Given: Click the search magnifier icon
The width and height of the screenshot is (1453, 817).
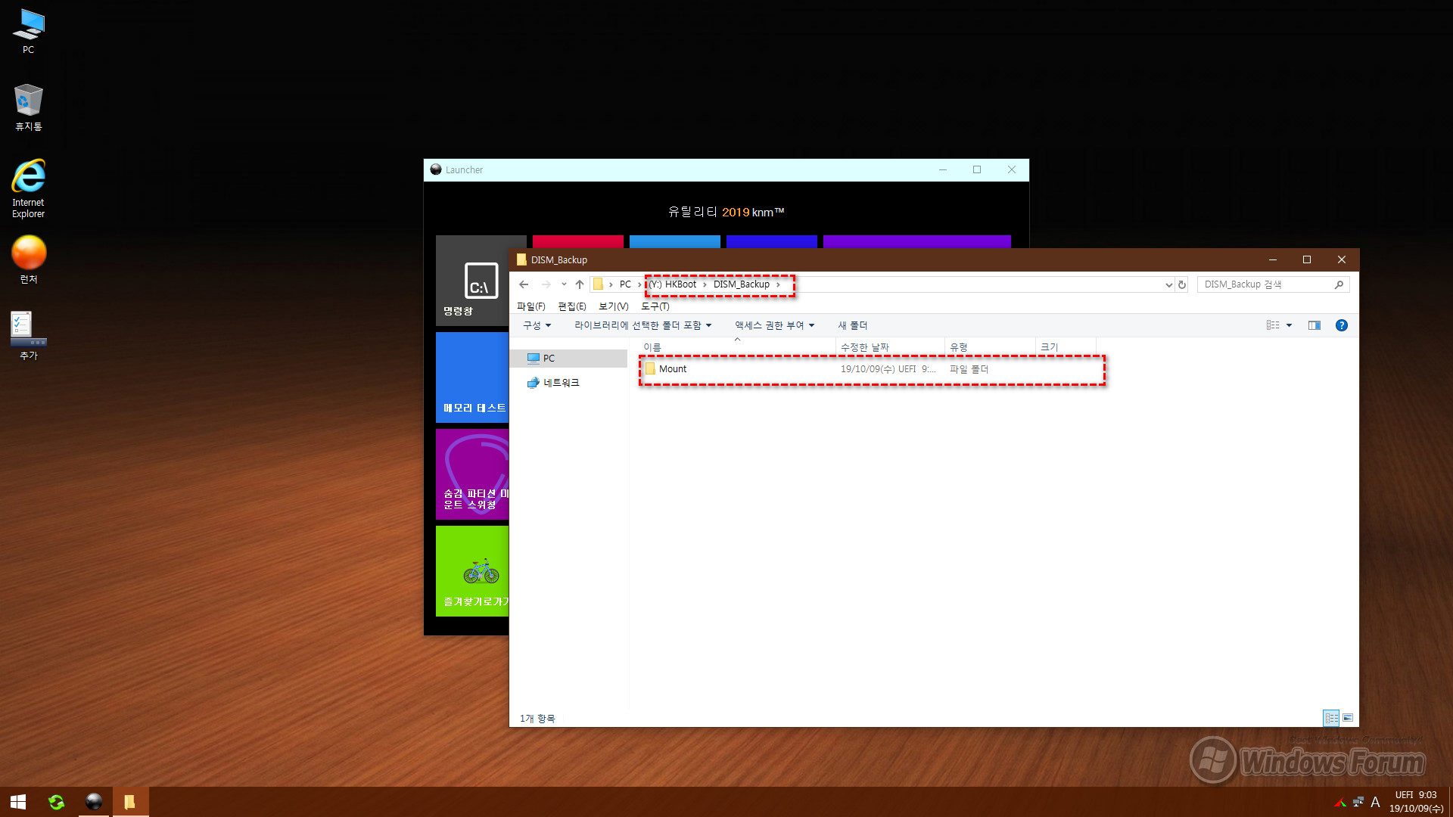Looking at the screenshot, I should [1339, 284].
